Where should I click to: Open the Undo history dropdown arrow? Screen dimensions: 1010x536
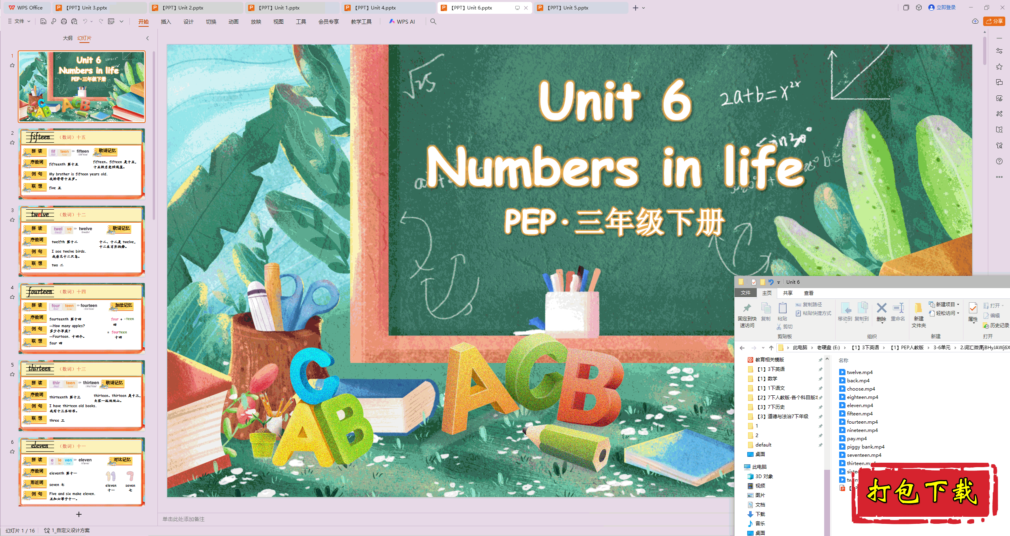[x=92, y=22]
